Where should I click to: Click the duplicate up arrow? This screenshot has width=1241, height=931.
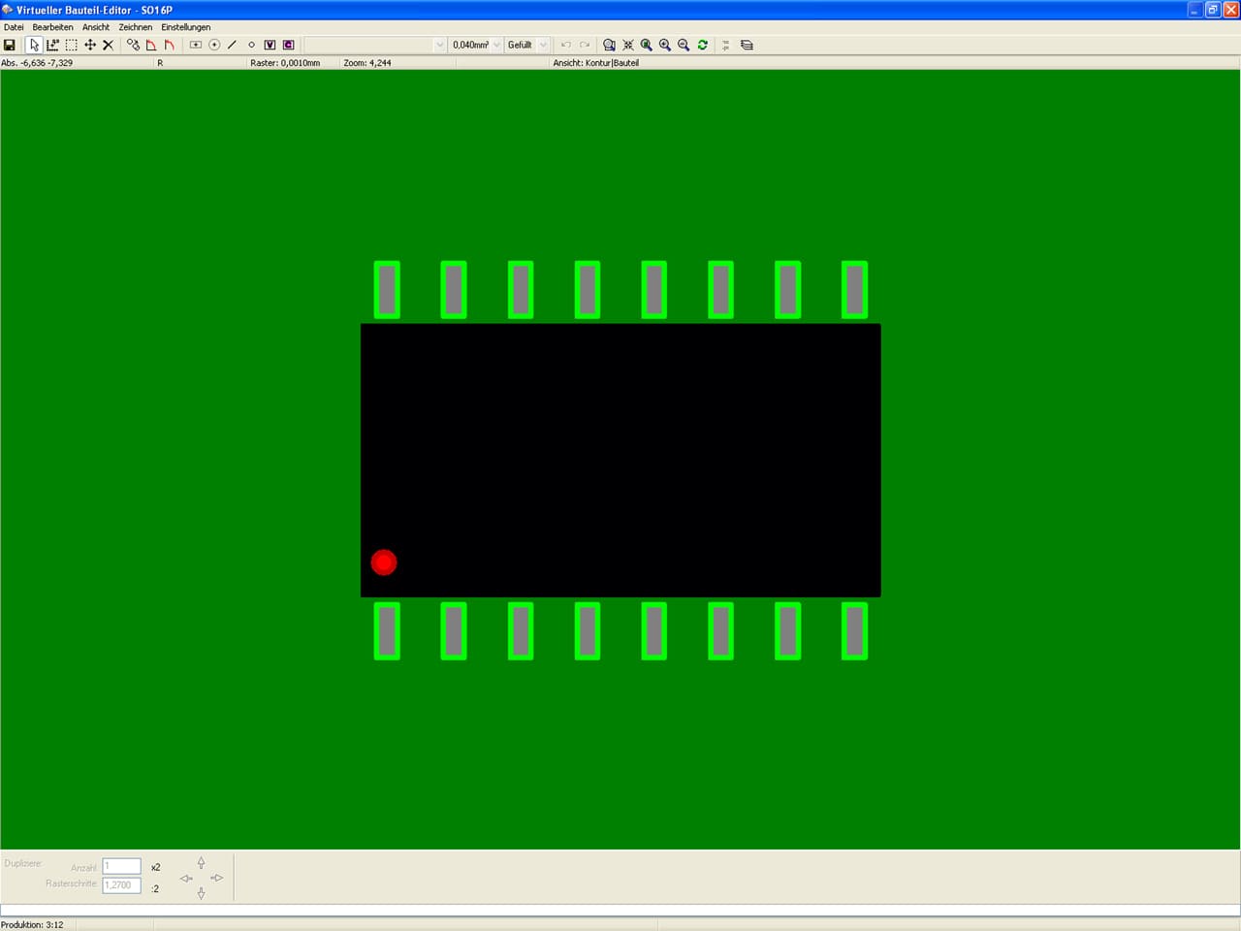click(201, 862)
